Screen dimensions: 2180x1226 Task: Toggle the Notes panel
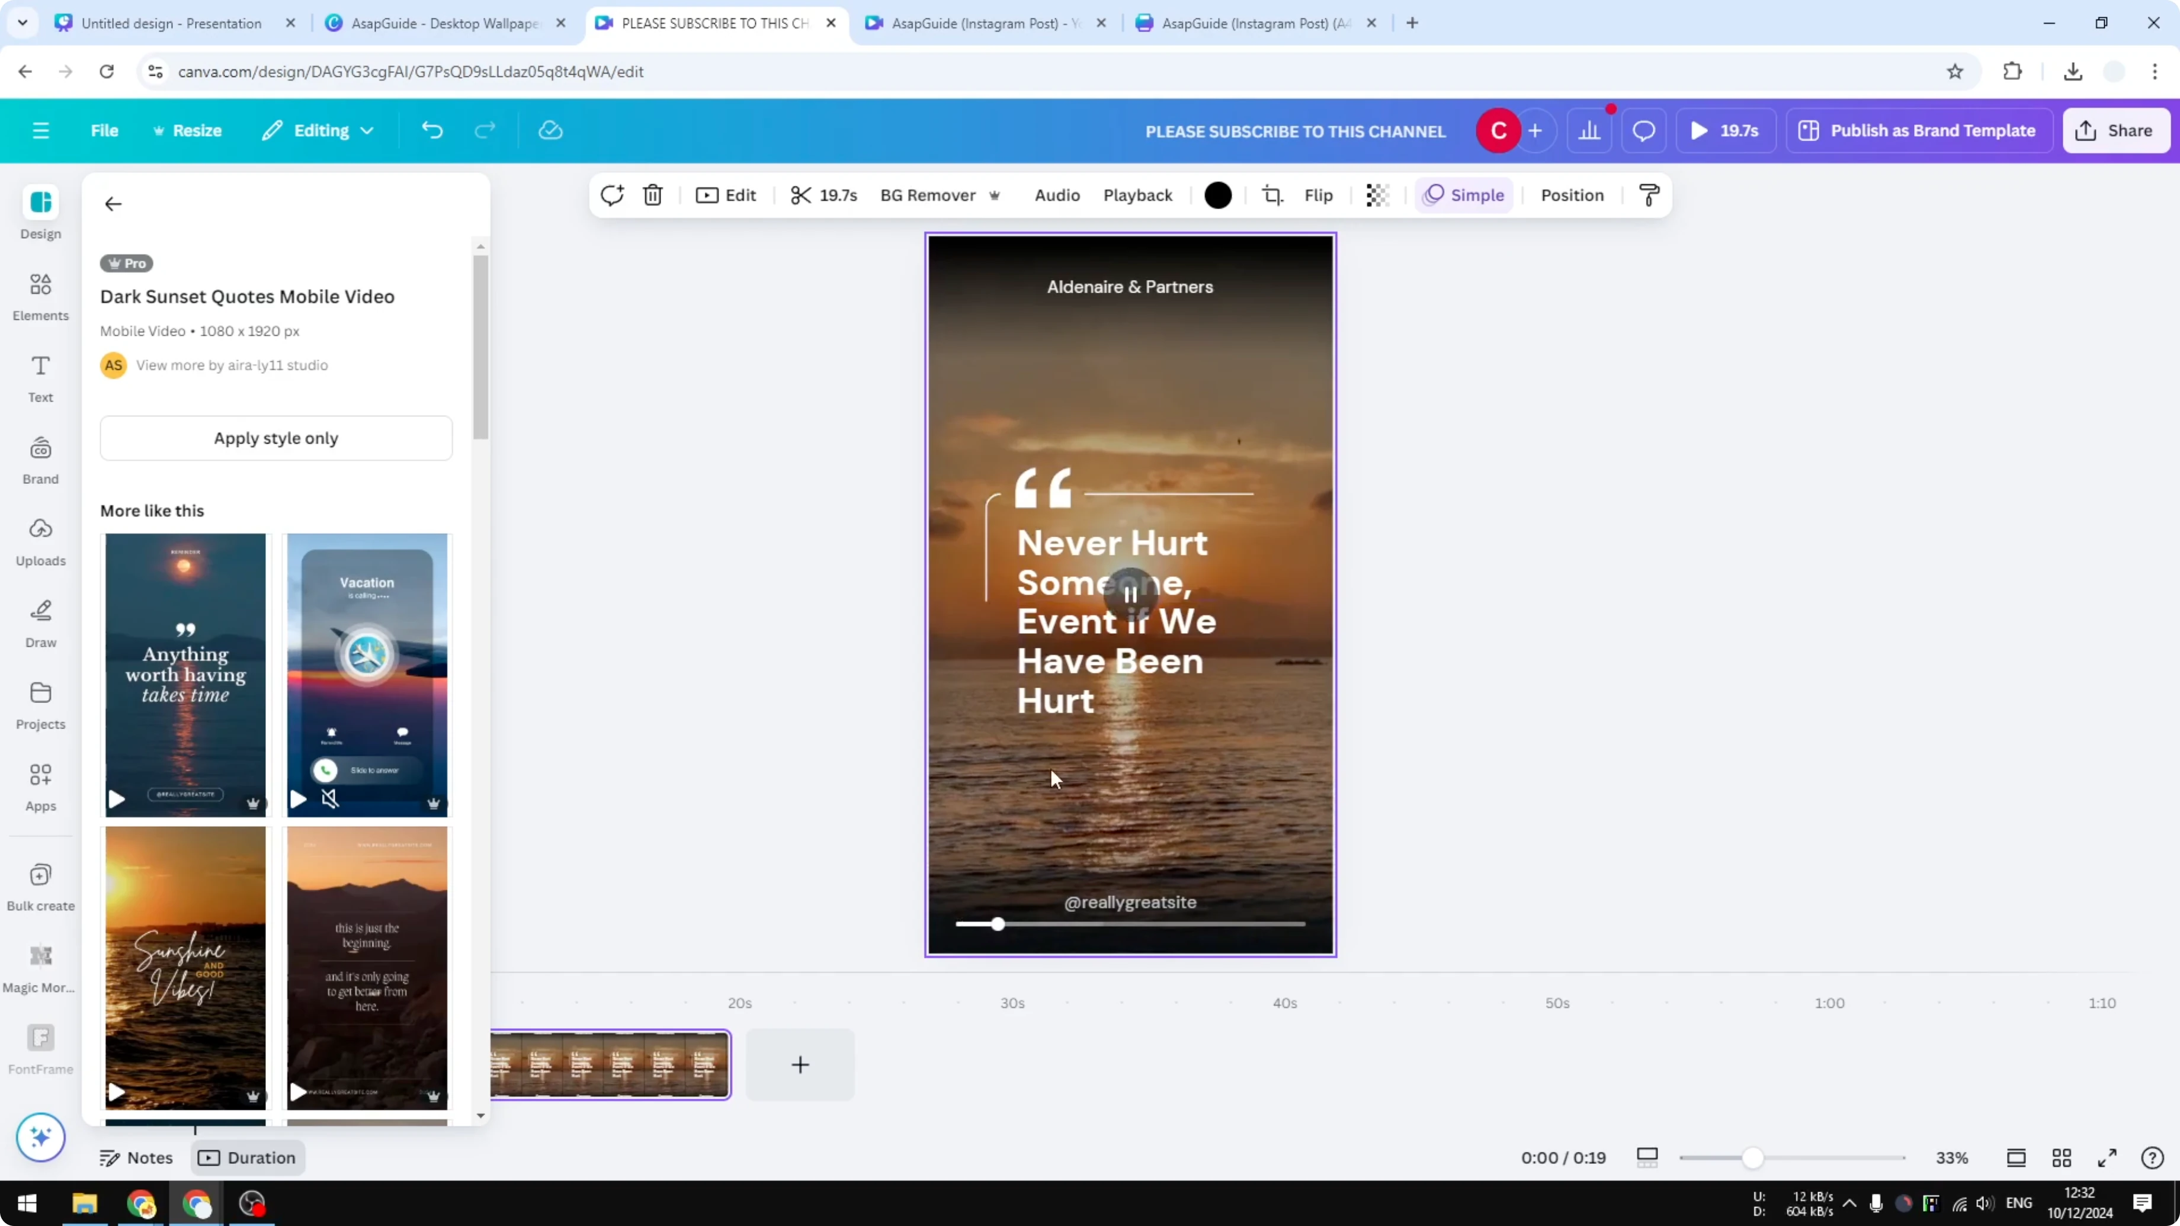137,1157
